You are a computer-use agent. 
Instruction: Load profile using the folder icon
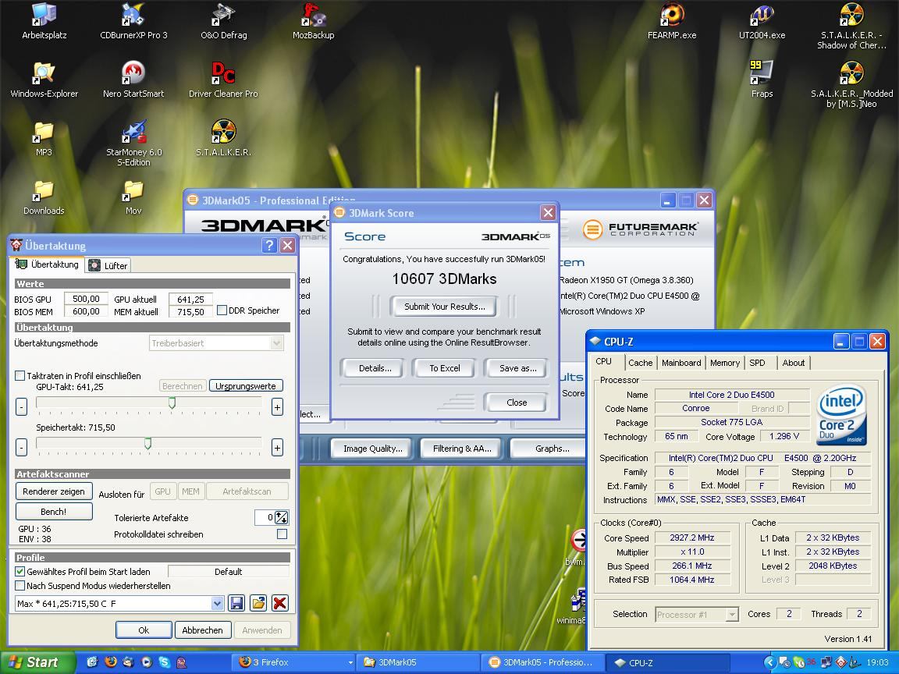point(258,603)
